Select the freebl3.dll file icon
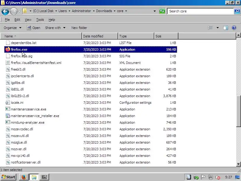Viewport: 241px width, 181px height. (x=8, y=69)
